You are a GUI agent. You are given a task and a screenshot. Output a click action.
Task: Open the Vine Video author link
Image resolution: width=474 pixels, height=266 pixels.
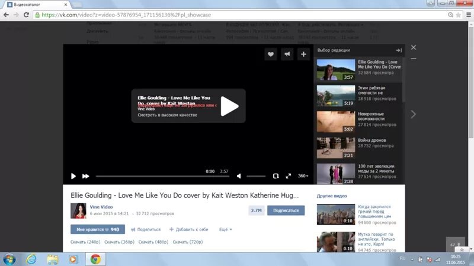[x=101, y=207]
